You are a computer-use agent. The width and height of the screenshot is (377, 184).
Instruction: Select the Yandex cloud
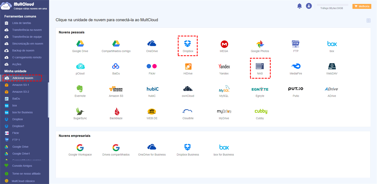pyautogui.click(x=224, y=67)
